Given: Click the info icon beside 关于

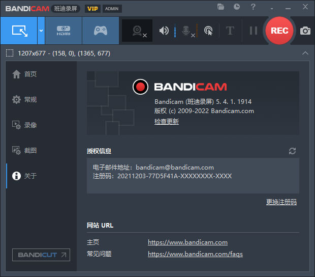Looking at the screenshot, I should (x=16, y=176).
